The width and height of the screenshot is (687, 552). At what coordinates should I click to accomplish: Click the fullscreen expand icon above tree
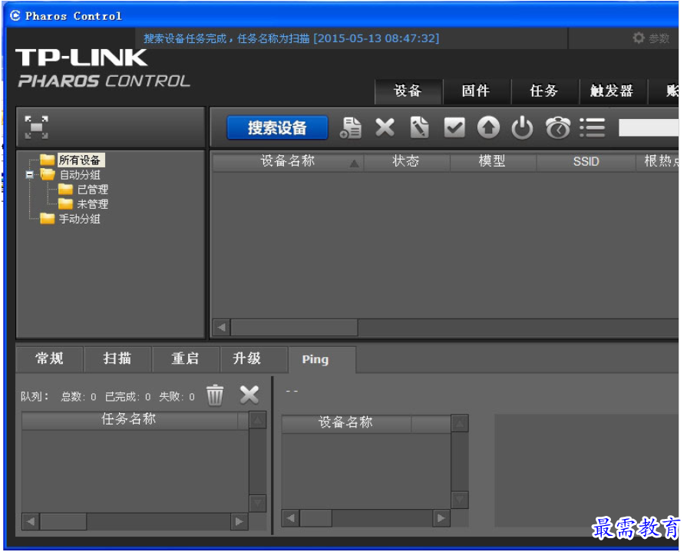(x=36, y=127)
